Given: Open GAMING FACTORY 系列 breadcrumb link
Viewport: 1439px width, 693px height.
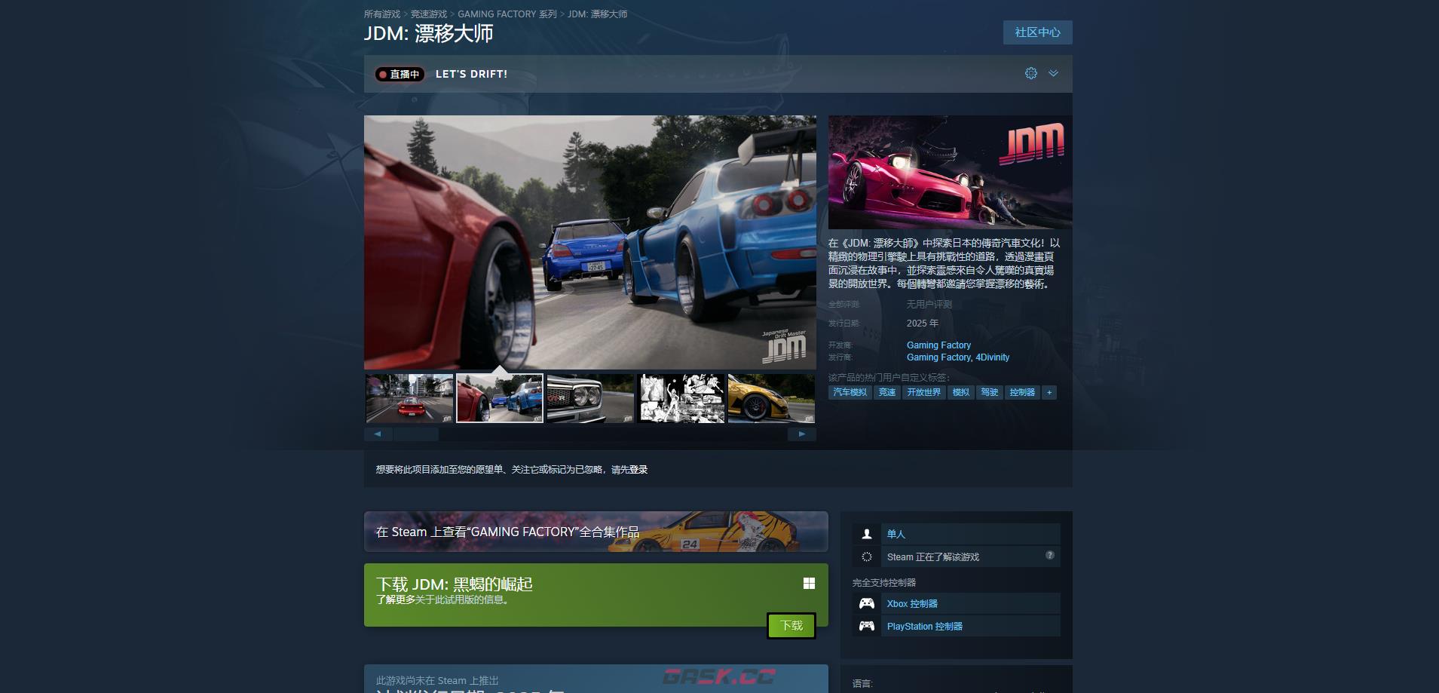Looking at the screenshot, I should (507, 14).
